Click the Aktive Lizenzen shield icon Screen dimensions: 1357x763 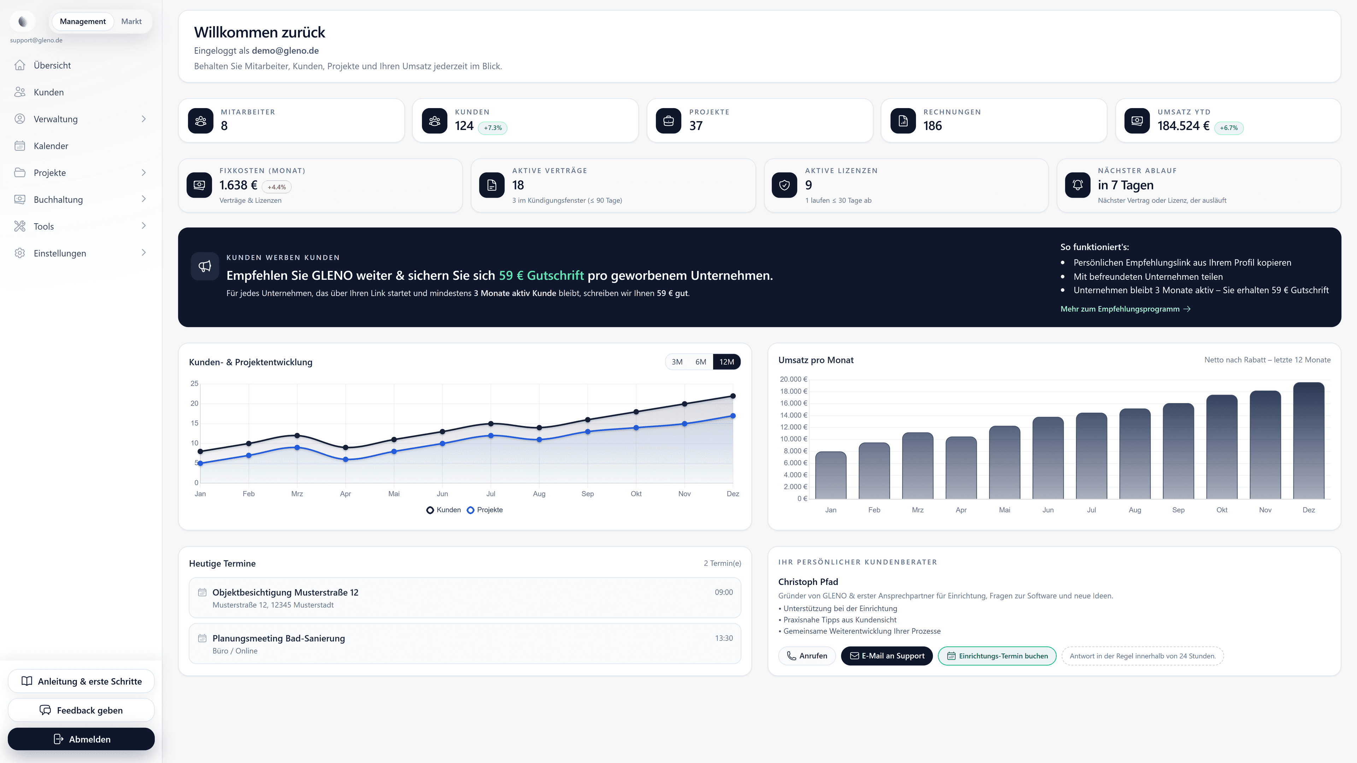(x=785, y=185)
